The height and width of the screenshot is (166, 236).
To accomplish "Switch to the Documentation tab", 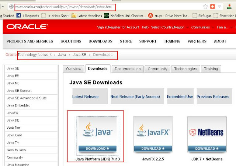I will (128, 69).
